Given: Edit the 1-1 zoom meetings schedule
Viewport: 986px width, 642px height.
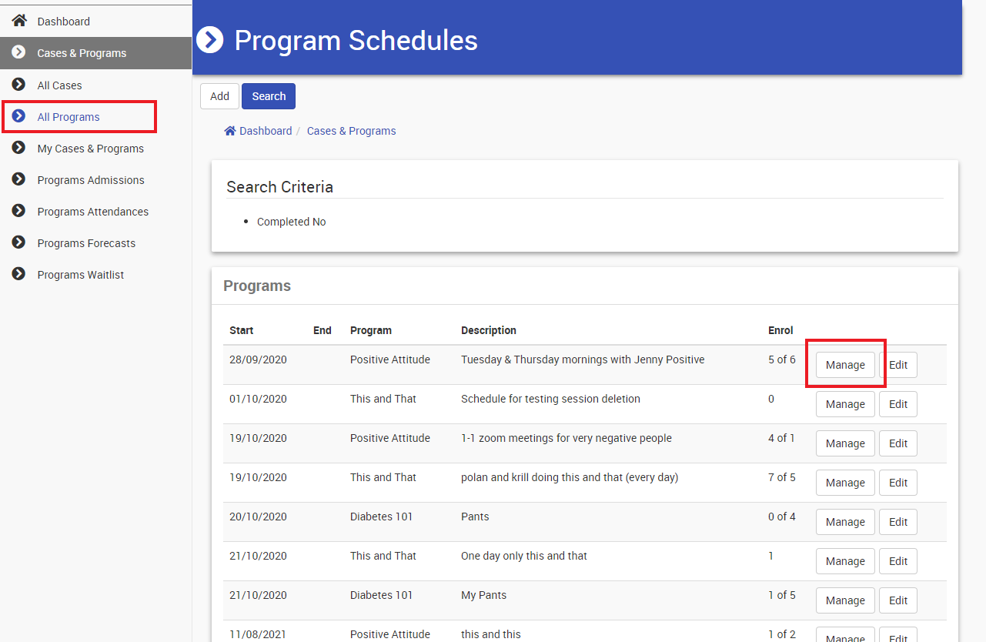Looking at the screenshot, I should [x=897, y=443].
